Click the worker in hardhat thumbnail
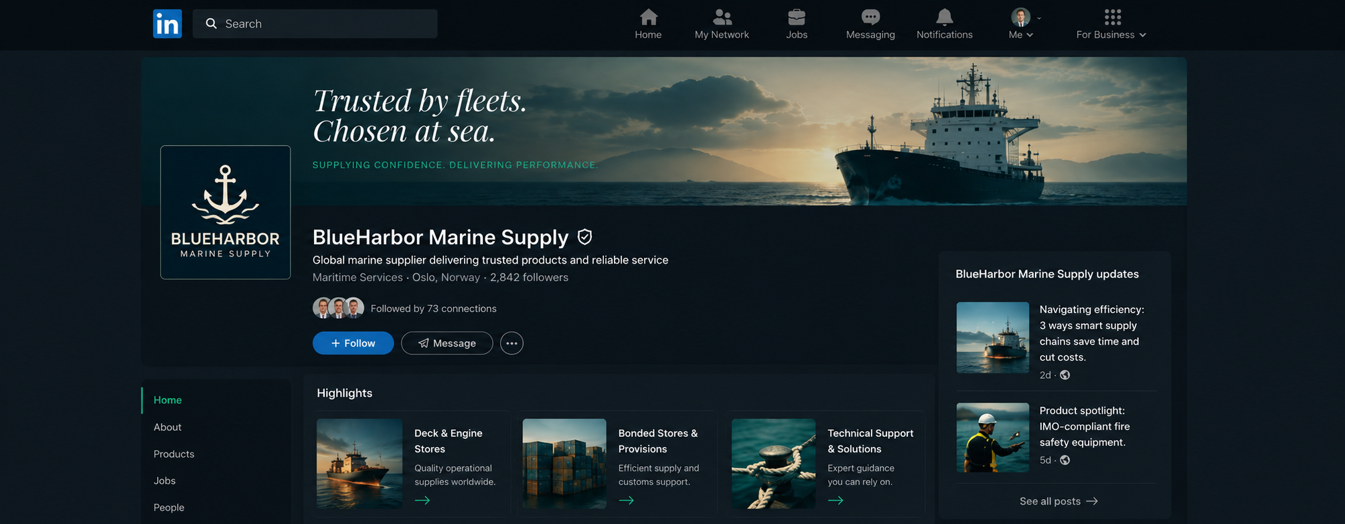The image size is (1345, 524). [992, 438]
